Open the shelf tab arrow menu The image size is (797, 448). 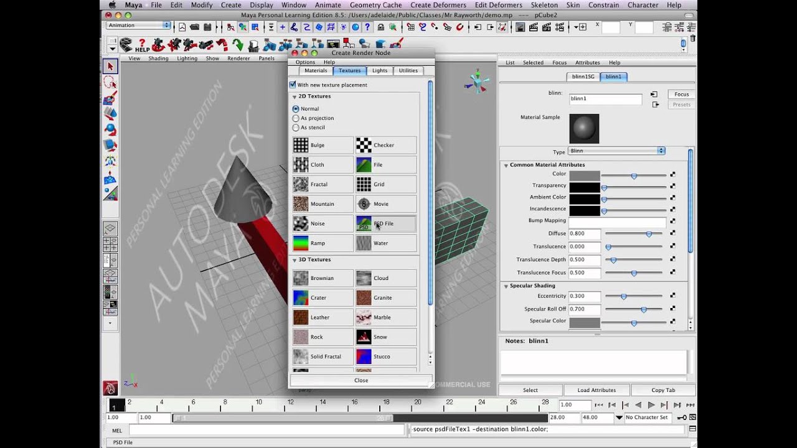113,49
